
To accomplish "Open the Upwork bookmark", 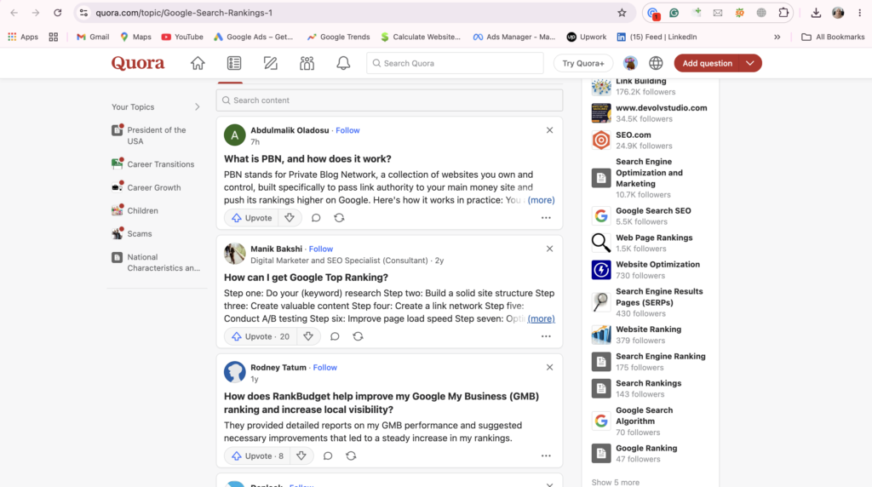I will click(587, 37).
